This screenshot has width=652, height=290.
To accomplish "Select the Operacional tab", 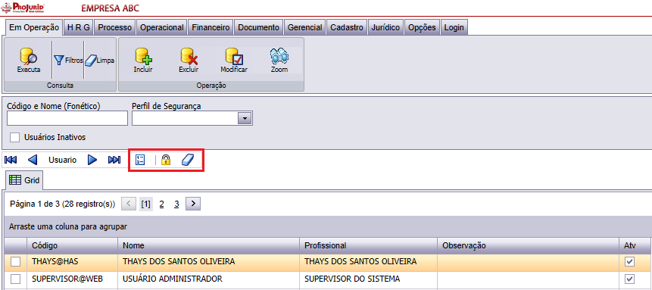I will [162, 27].
